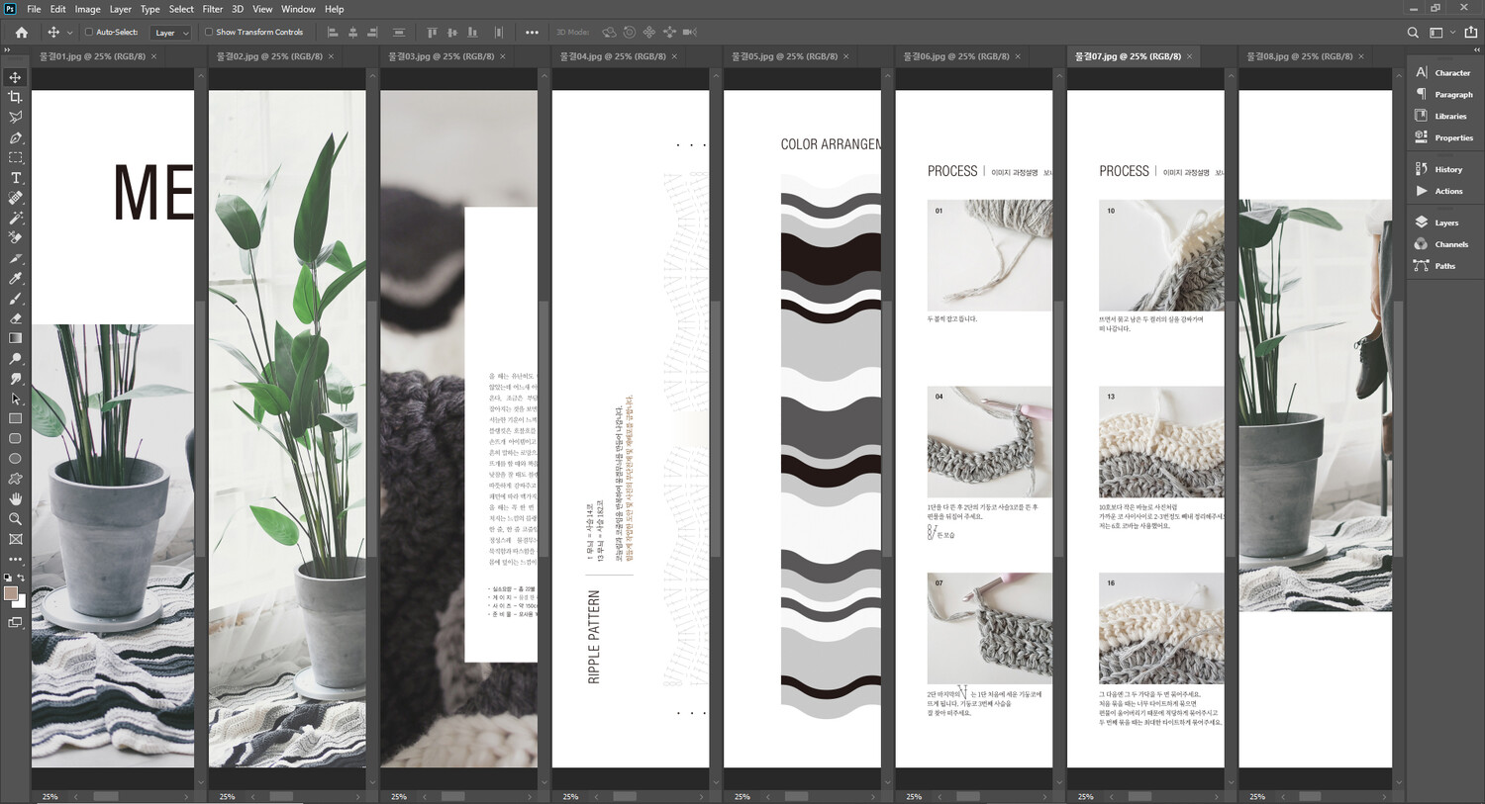The height and width of the screenshot is (804, 1485).
Task: Open the Filter menu
Action: point(212,9)
